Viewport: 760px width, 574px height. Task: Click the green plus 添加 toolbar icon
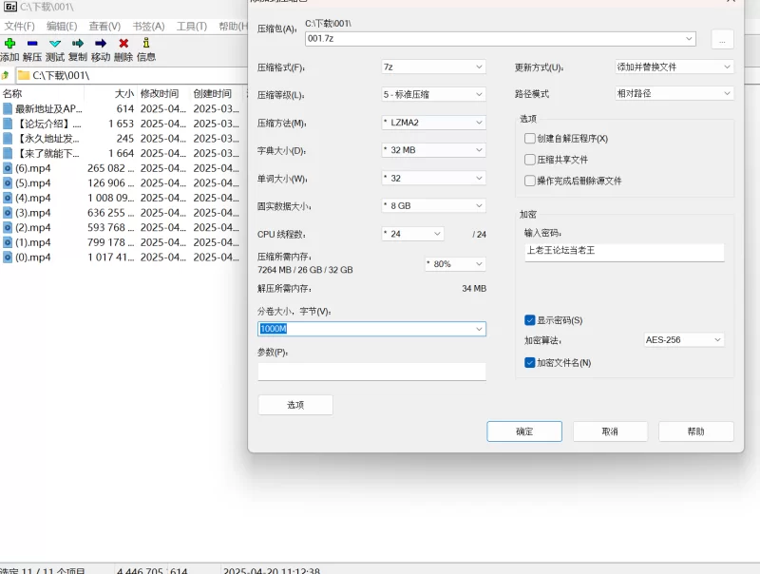tap(9, 43)
